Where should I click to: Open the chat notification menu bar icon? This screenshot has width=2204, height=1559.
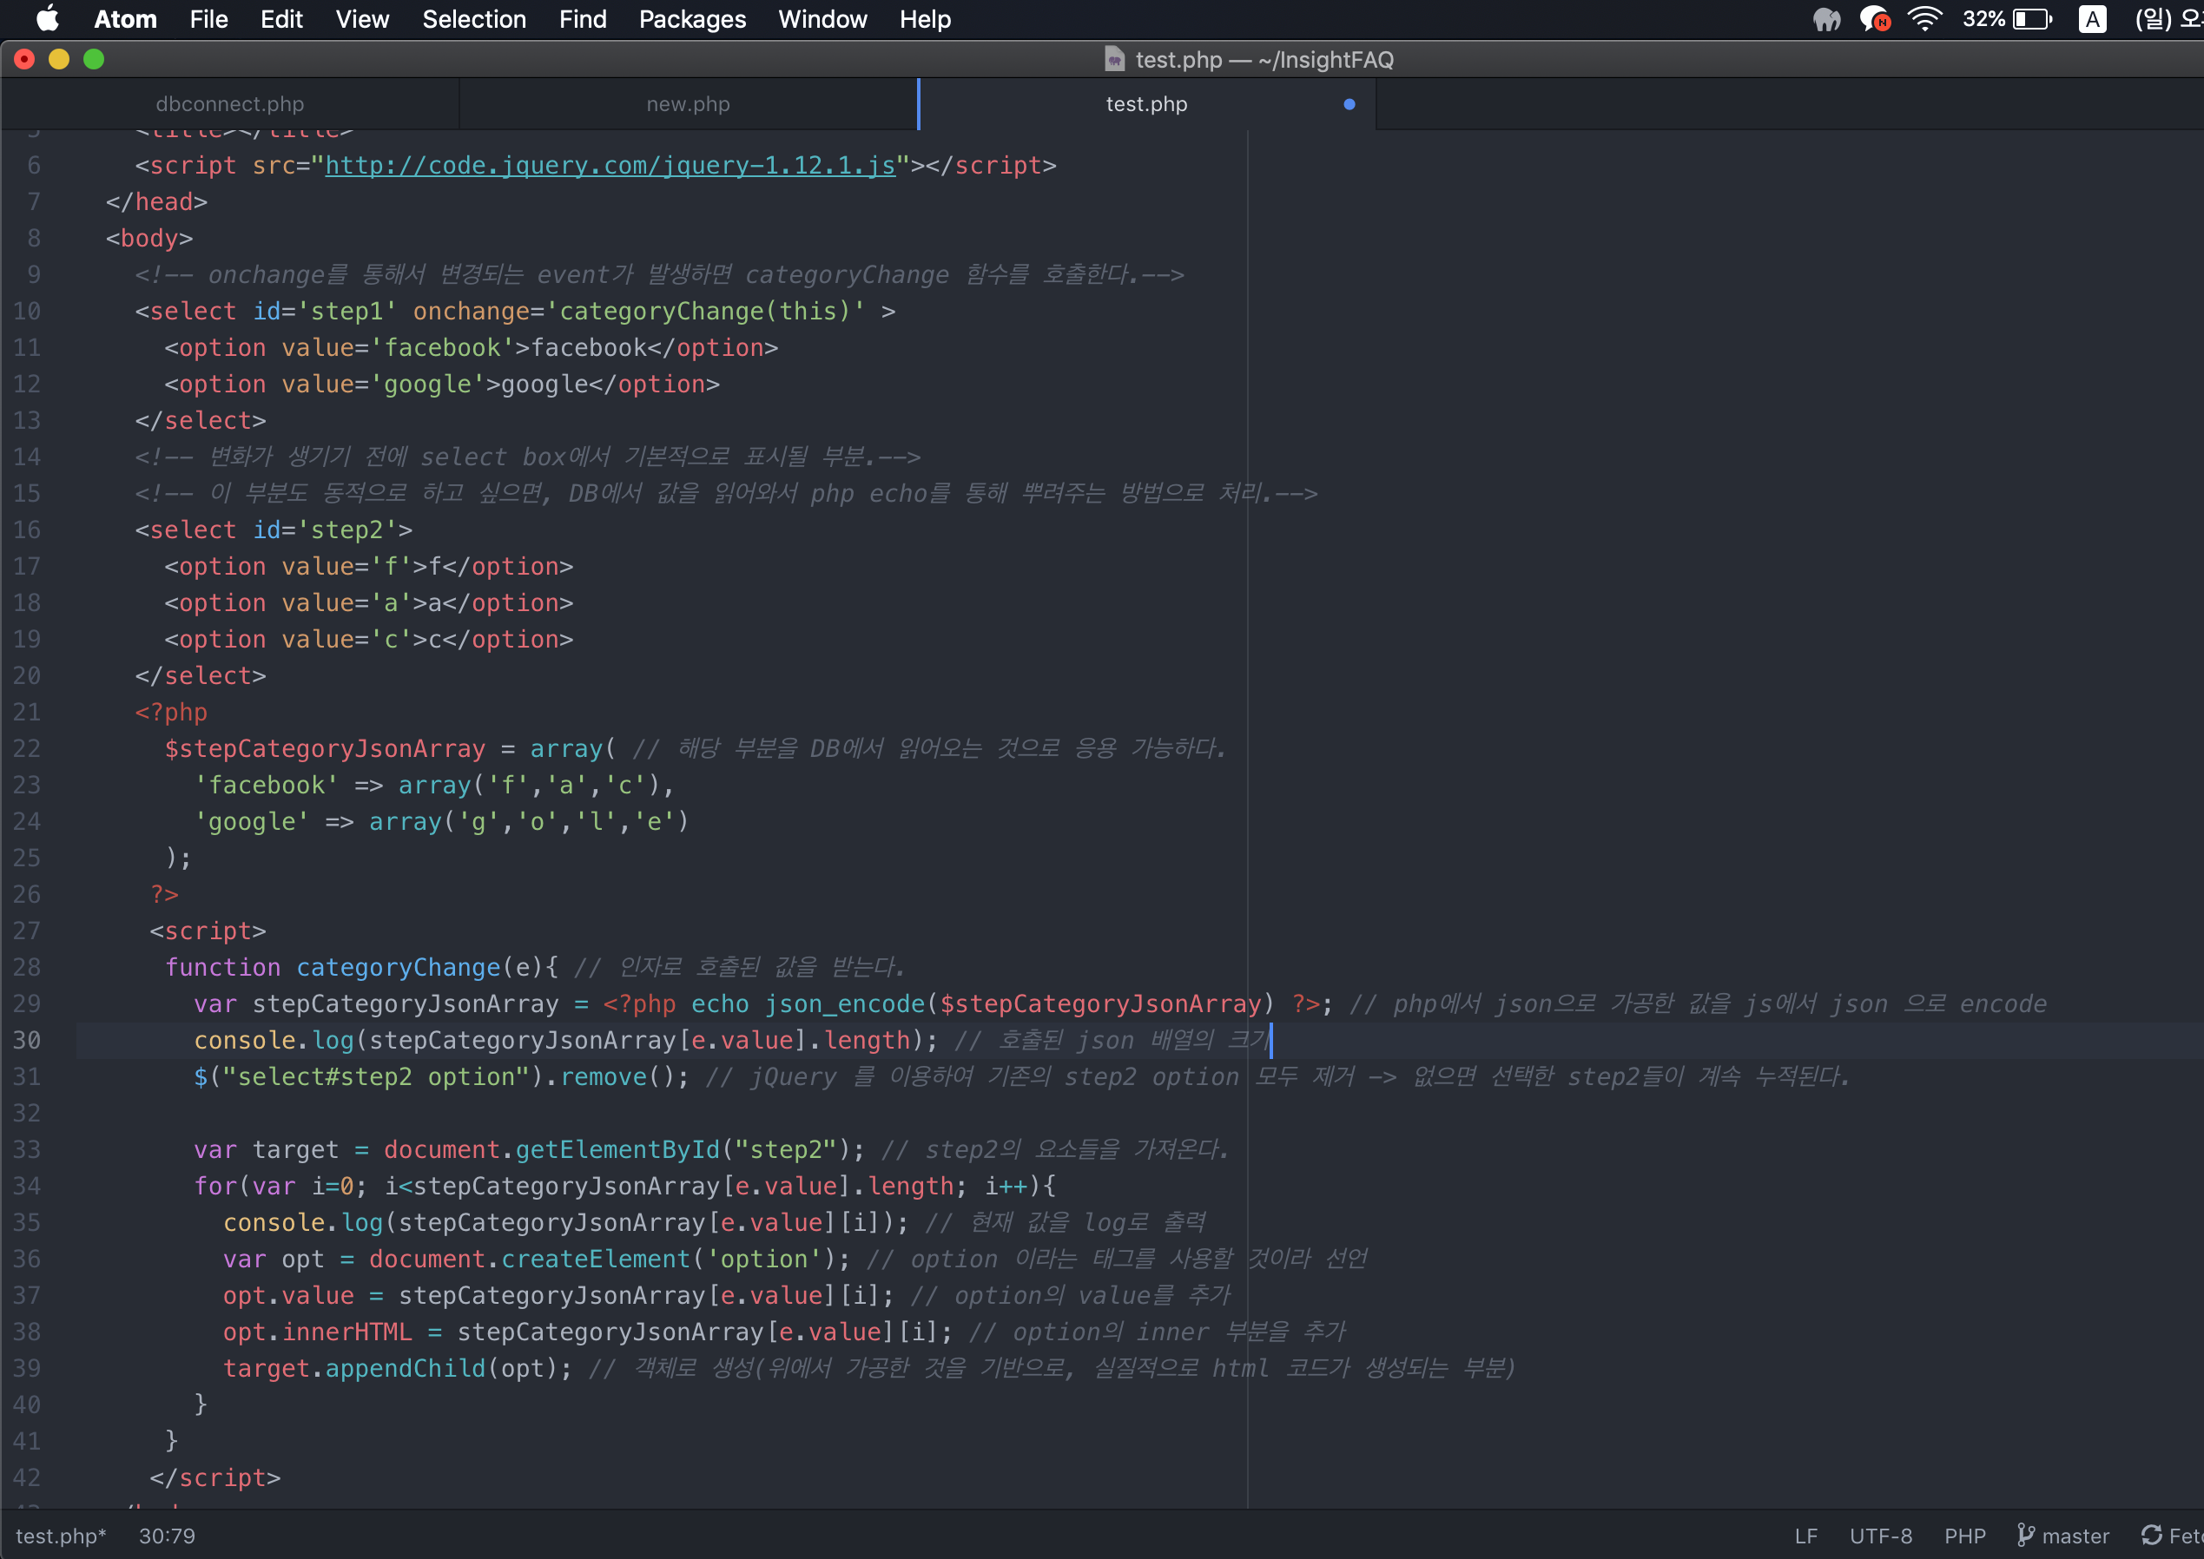point(1874,19)
